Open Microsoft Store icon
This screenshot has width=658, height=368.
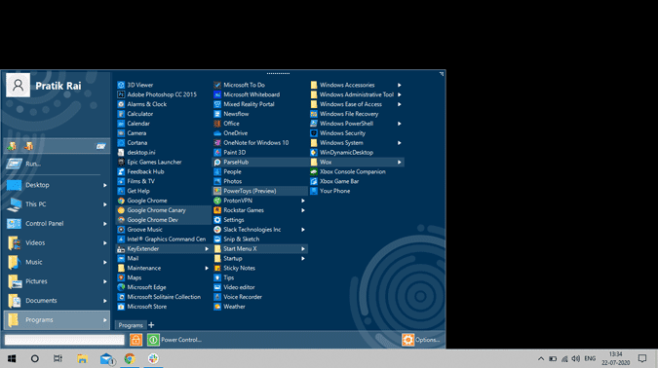point(121,307)
